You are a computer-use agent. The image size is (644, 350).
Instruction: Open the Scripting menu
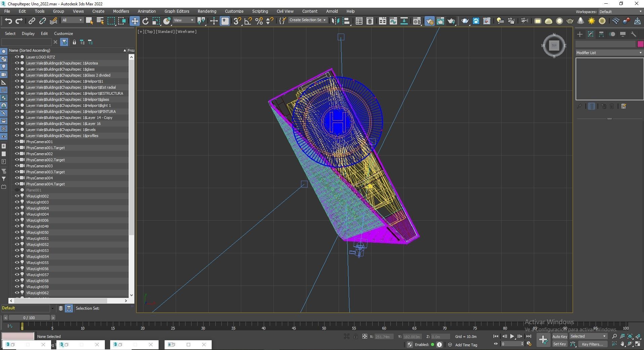260,11
